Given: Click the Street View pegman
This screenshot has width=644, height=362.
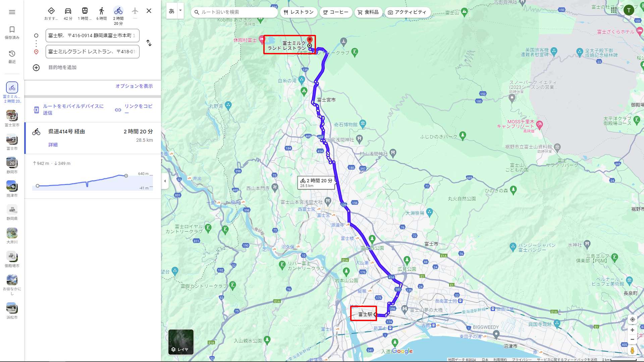Looking at the screenshot, I should point(632,351).
